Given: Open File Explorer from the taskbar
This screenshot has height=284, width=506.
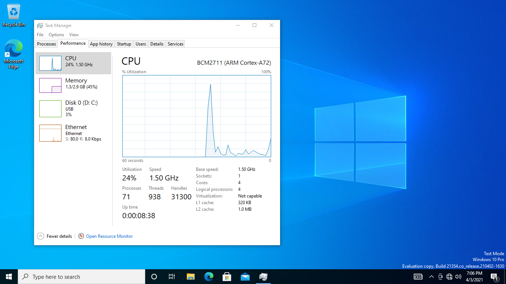Looking at the screenshot, I should tap(190, 276).
